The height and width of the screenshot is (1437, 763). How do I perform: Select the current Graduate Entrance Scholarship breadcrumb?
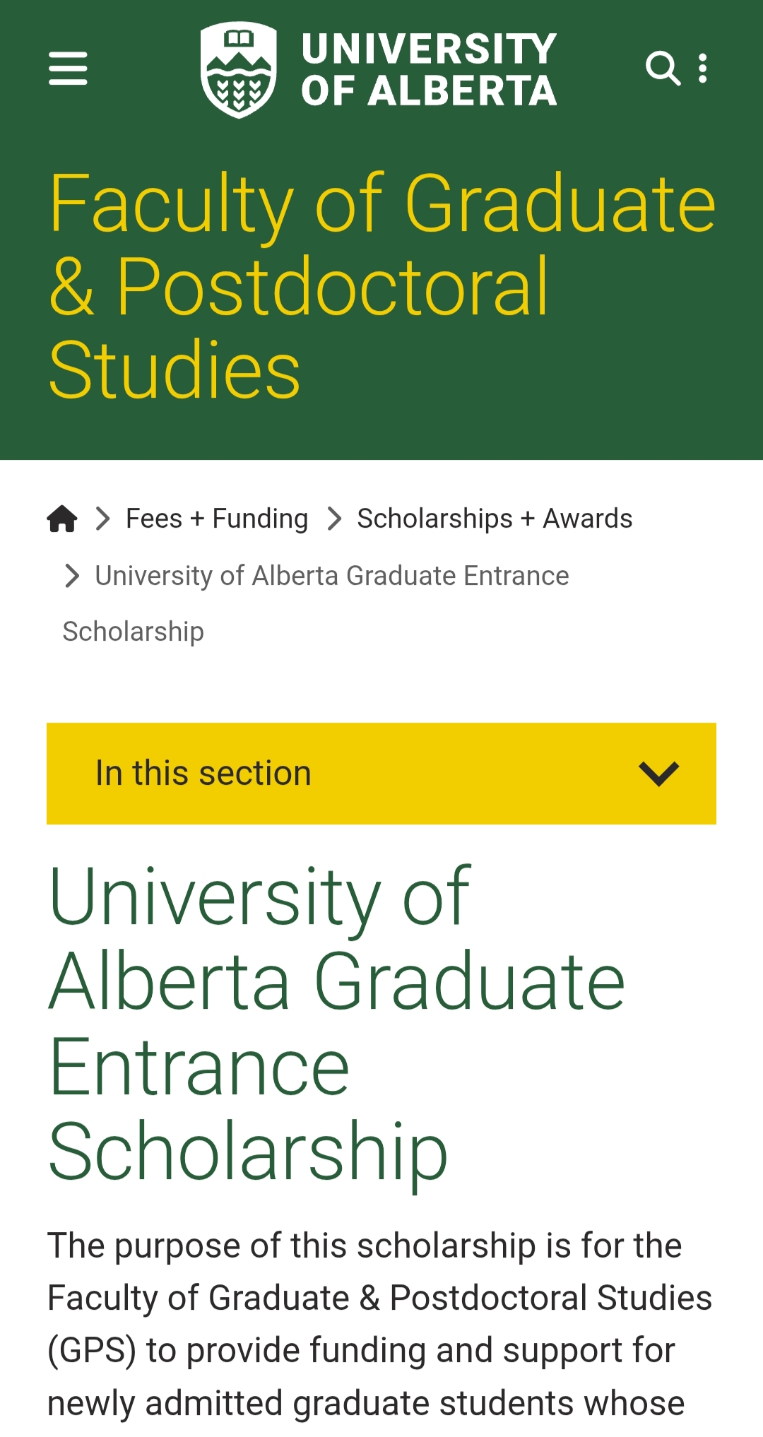point(332,576)
